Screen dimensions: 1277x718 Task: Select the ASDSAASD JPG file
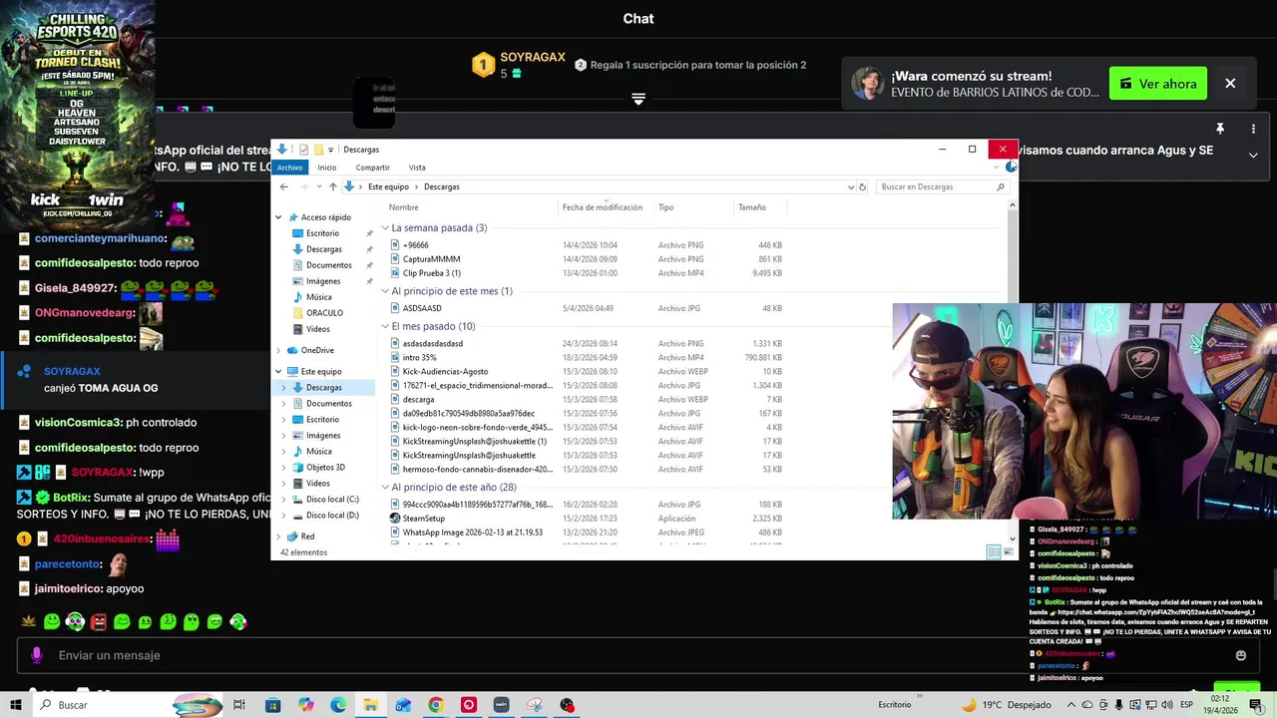(421, 309)
